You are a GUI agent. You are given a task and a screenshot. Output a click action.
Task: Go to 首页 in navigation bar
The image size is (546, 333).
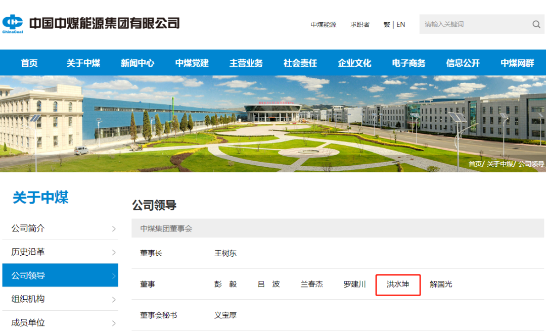29,63
